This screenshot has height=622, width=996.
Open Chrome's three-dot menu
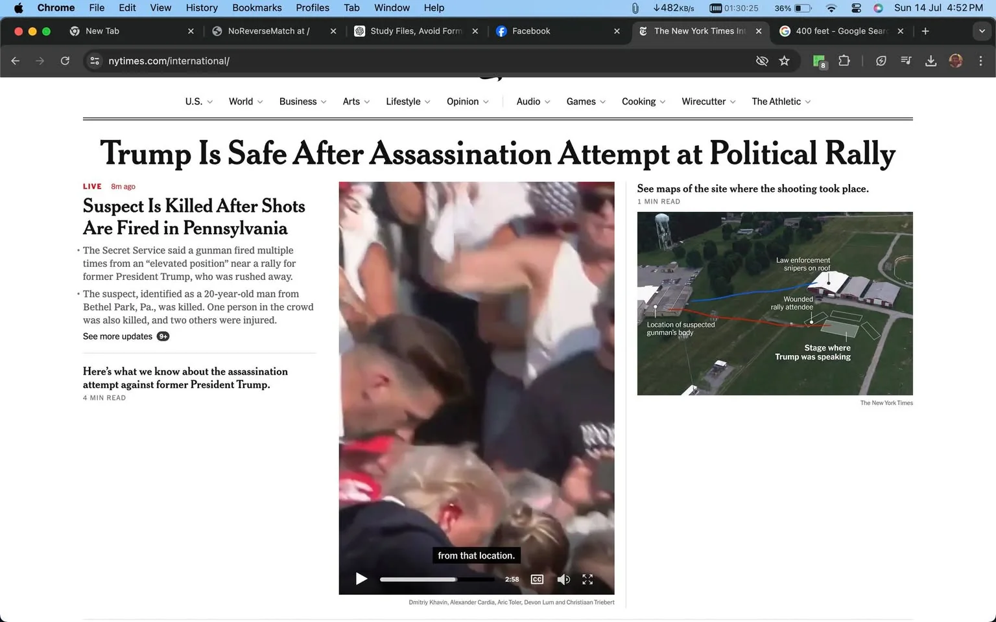pos(980,61)
